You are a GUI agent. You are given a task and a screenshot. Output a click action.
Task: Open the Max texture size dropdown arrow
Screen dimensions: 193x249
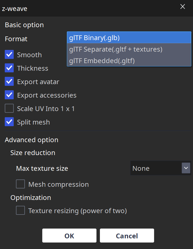pos(186,168)
